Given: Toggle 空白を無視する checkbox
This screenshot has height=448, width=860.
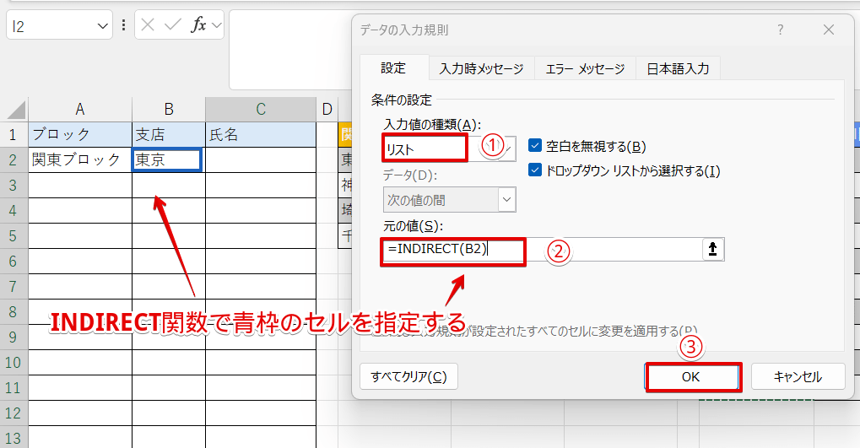Looking at the screenshot, I should (x=535, y=146).
